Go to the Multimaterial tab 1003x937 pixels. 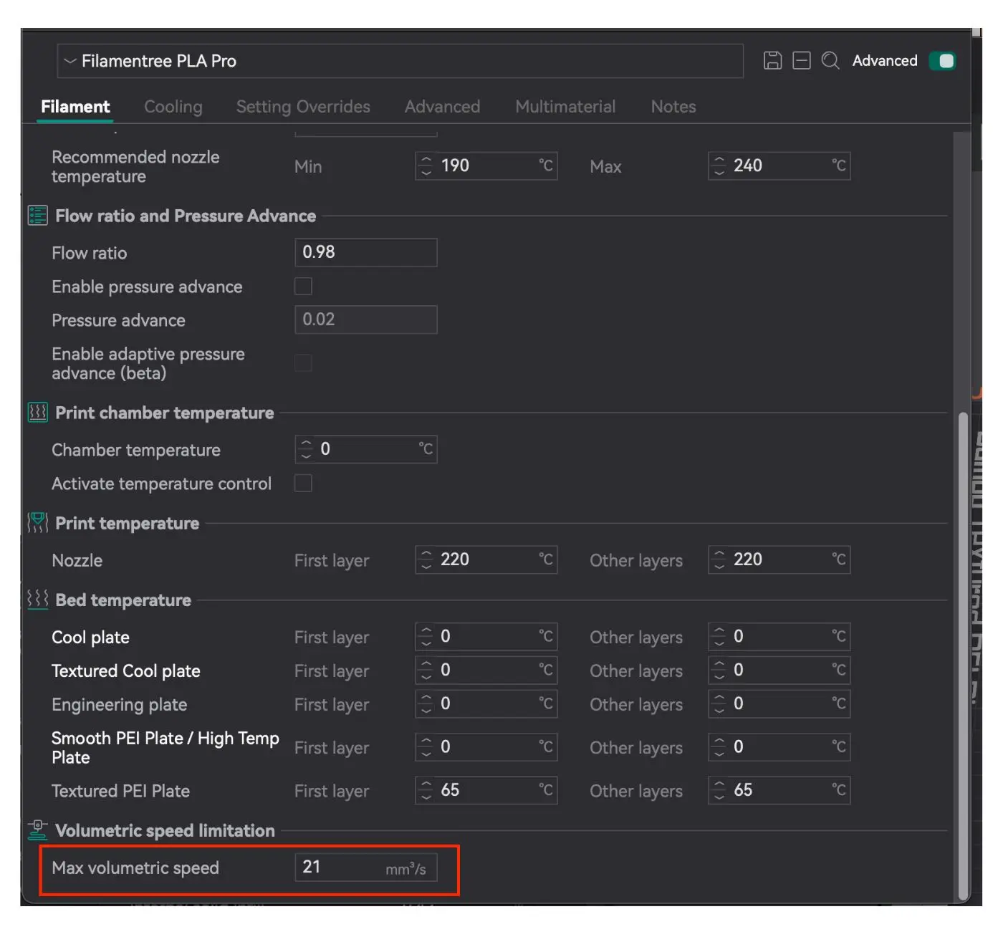click(x=565, y=107)
